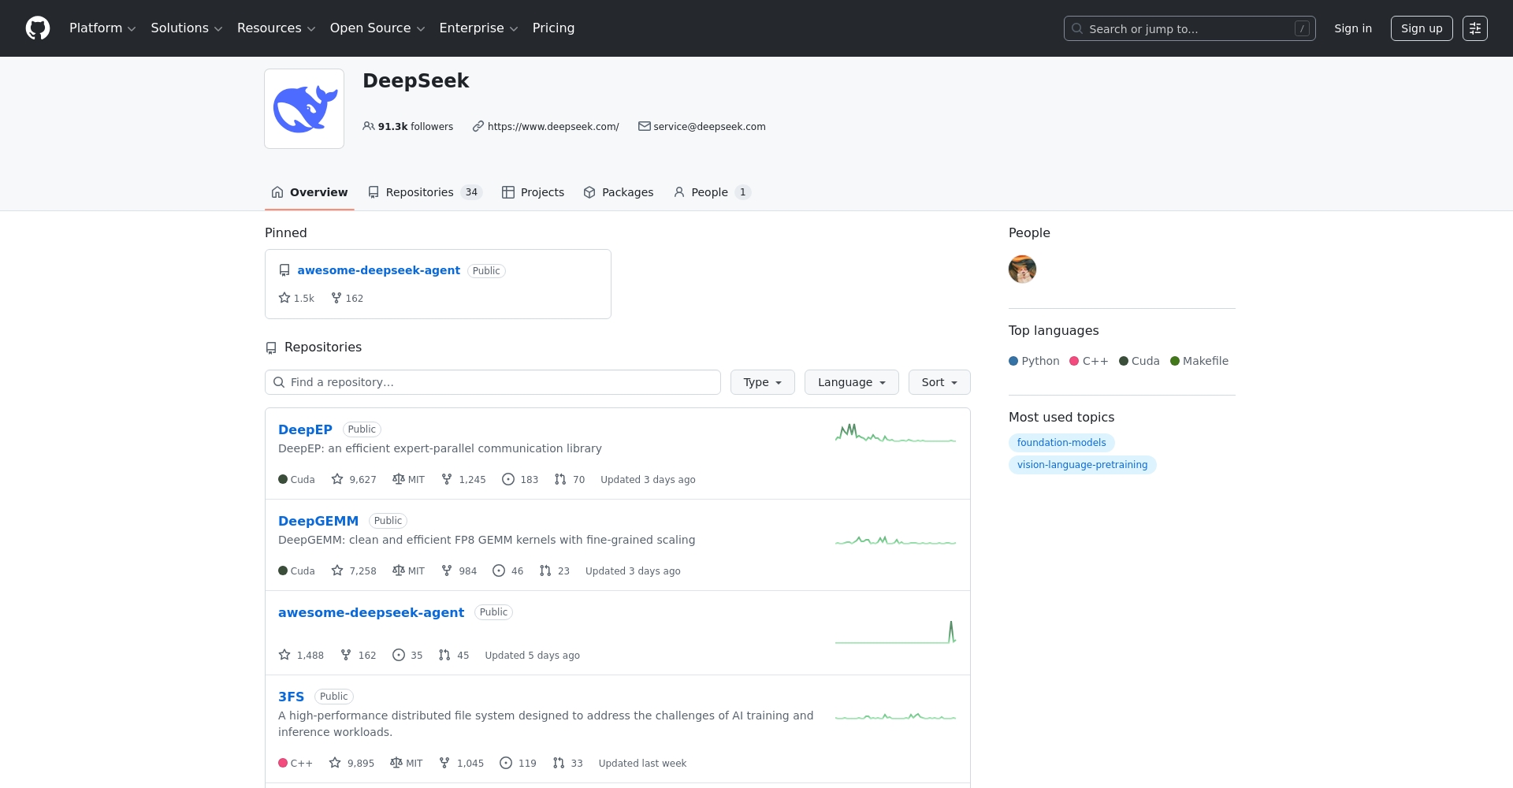Viewport: 1513px width, 788px height.
Task: Switch to the People tab
Action: [x=712, y=192]
